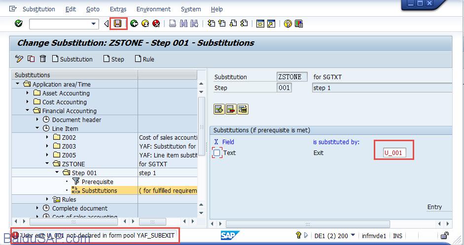
Task: Toggle Display/Change pencil icon
Action: 19,59
